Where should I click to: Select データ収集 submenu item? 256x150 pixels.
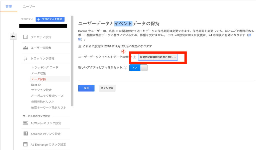38,73
